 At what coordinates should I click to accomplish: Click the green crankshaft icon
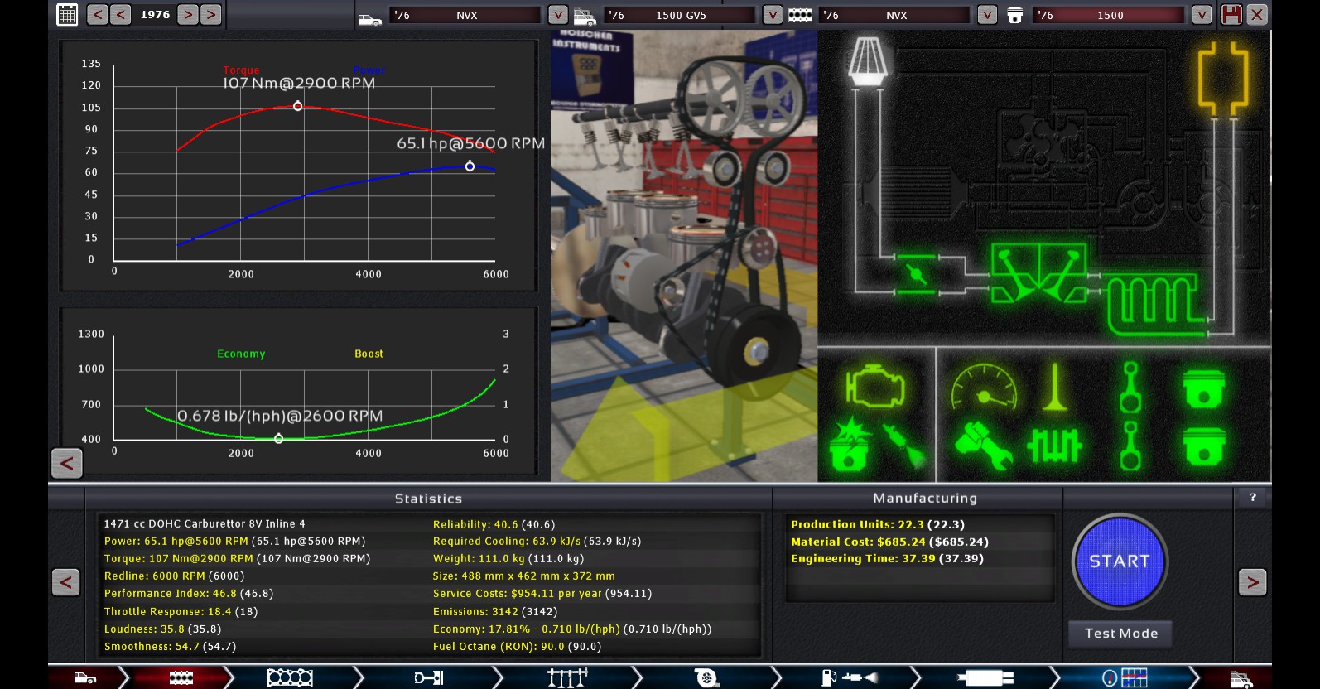click(1054, 446)
